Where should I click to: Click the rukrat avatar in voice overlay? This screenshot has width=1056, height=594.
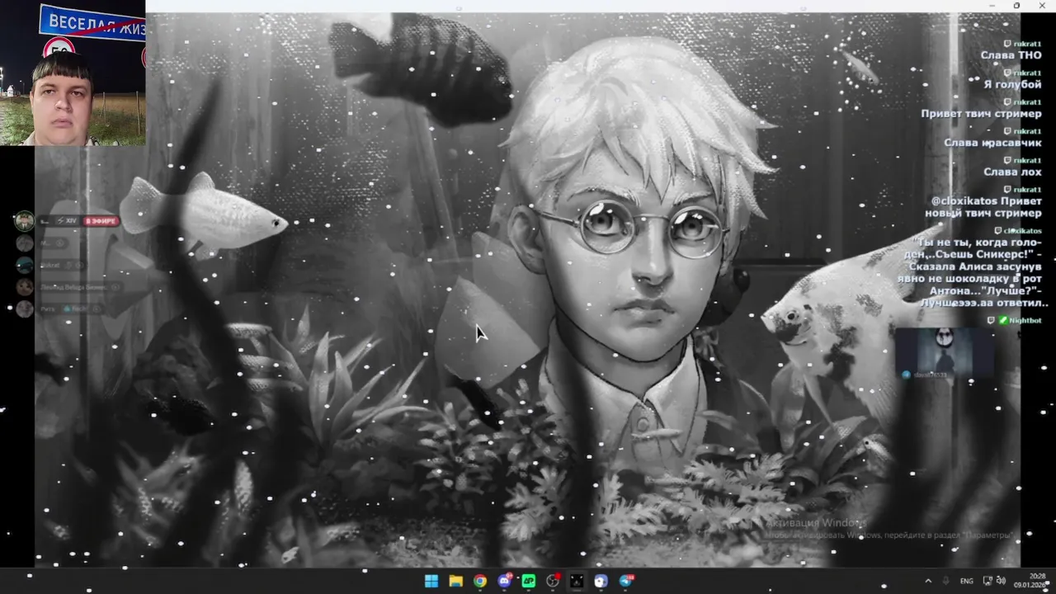point(25,265)
